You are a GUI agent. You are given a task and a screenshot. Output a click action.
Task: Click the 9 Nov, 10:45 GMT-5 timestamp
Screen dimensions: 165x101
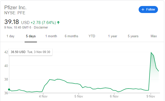[x=18, y=27]
